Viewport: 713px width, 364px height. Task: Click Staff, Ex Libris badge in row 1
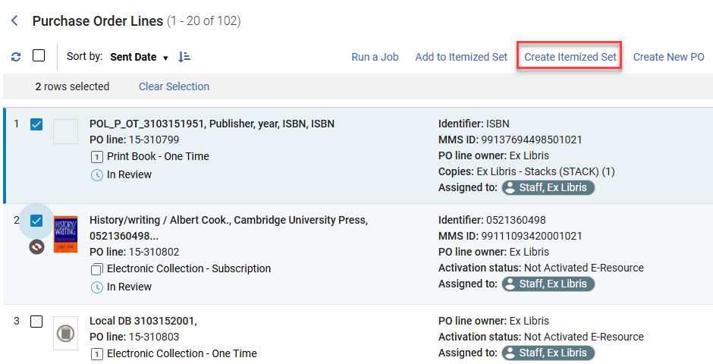coord(548,187)
